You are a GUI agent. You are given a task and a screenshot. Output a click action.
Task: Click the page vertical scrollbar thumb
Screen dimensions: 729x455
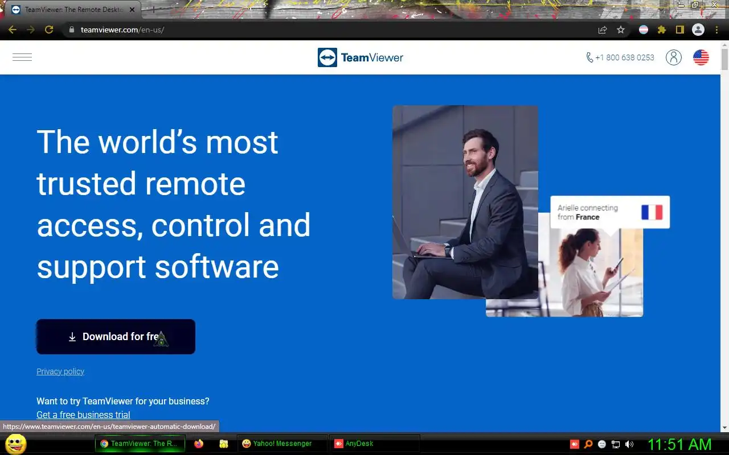[x=724, y=59]
